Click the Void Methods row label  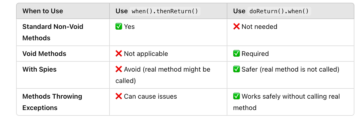44,54
